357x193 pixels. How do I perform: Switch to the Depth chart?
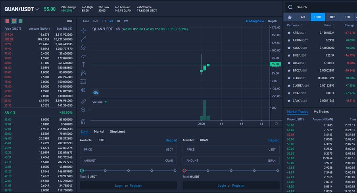[x=272, y=21]
